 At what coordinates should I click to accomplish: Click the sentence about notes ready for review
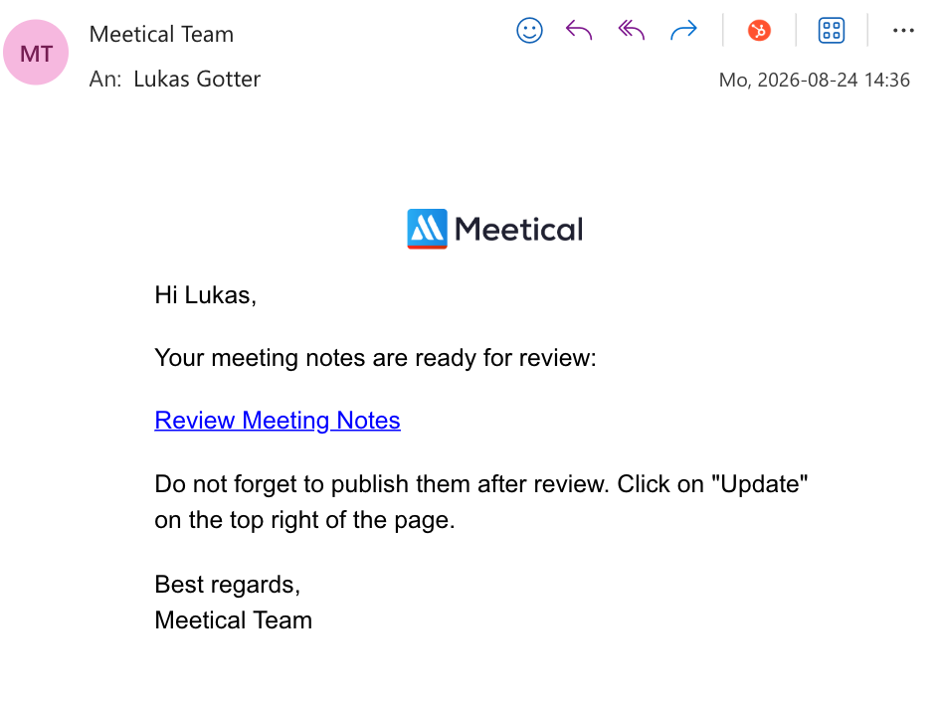click(x=376, y=358)
